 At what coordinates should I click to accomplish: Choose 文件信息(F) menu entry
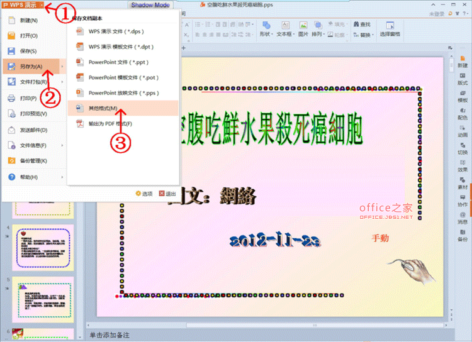[x=34, y=146]
